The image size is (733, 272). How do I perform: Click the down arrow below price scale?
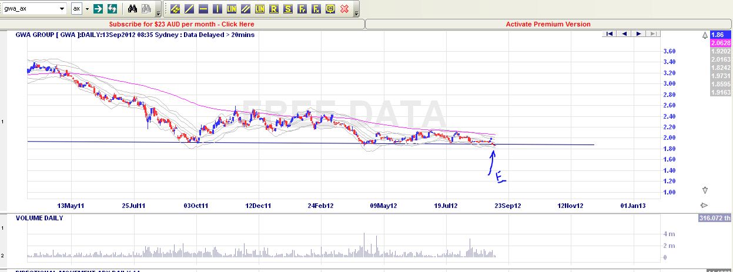(x=705, y=190)
